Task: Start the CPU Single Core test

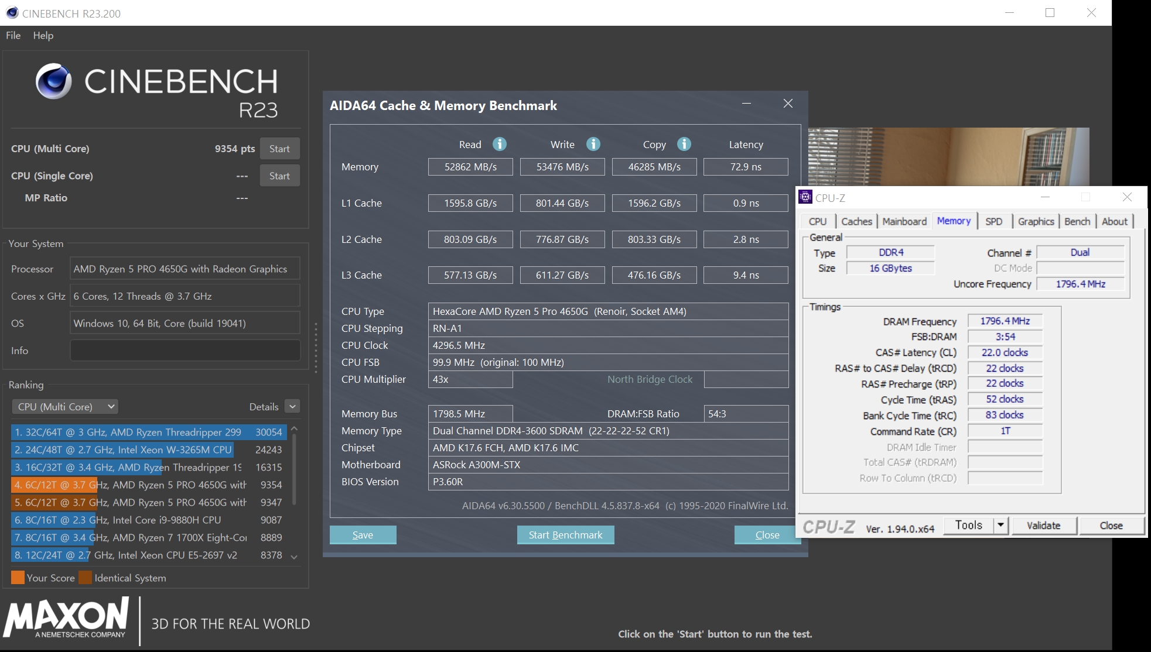Action: 279,176
